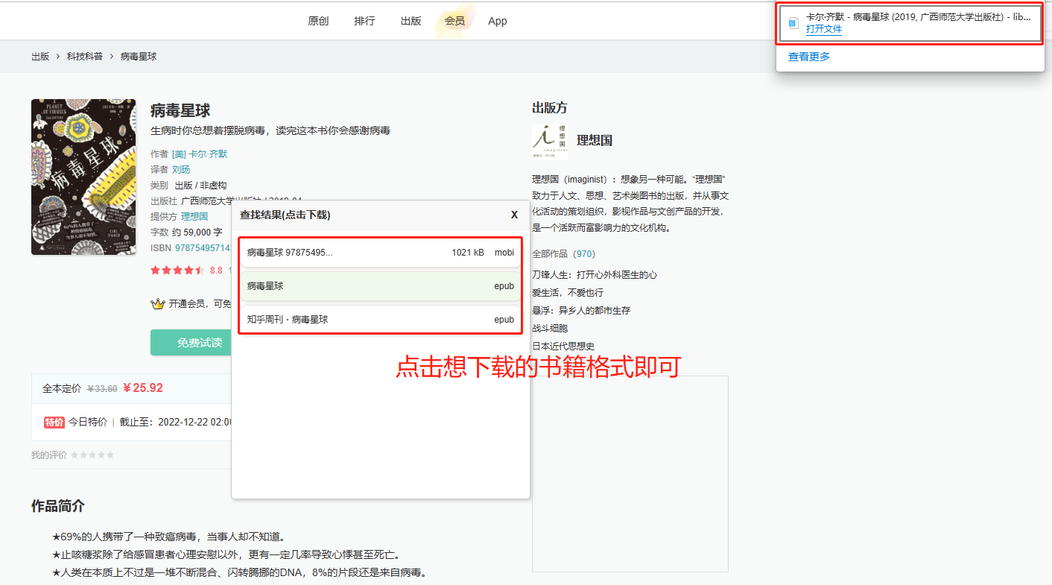The width and height of the screenshot is (1052, 585).
Task: Click the 理想国 publisher logo
Action: [549, 142]
